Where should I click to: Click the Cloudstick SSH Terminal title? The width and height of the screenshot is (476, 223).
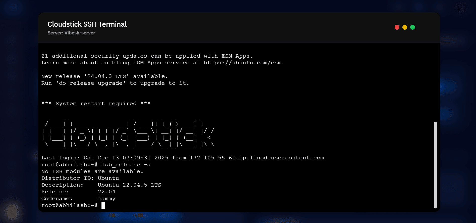click(x=87, y=24)
